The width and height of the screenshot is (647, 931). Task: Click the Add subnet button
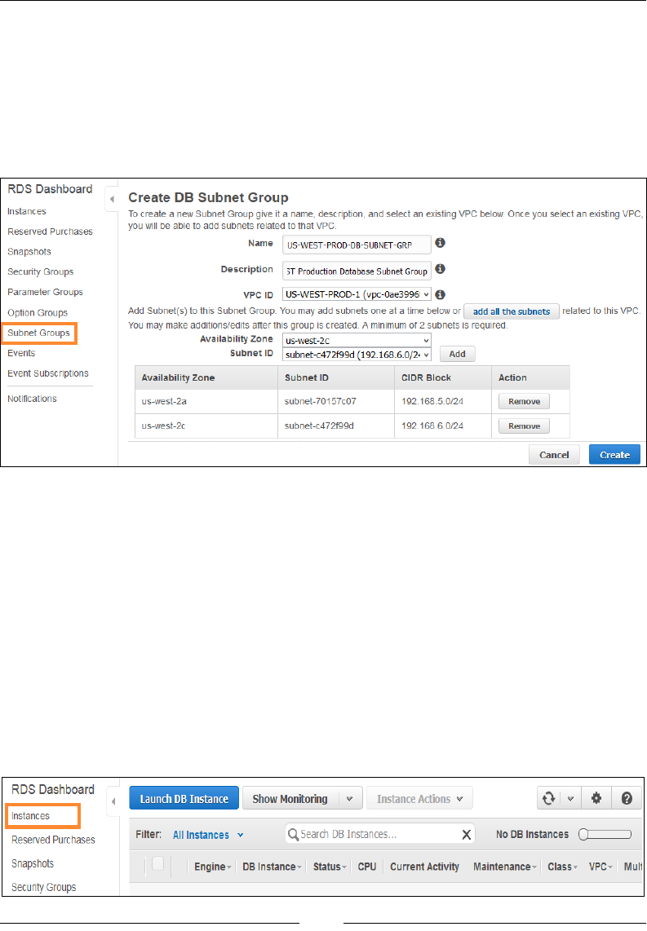tap(458, 354)
